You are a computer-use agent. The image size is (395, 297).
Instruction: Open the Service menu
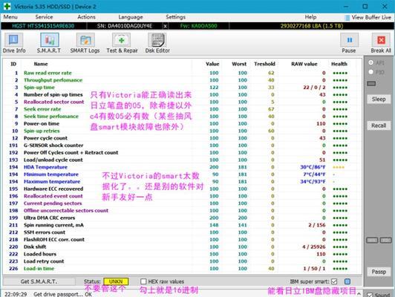(x=44, y=17)
